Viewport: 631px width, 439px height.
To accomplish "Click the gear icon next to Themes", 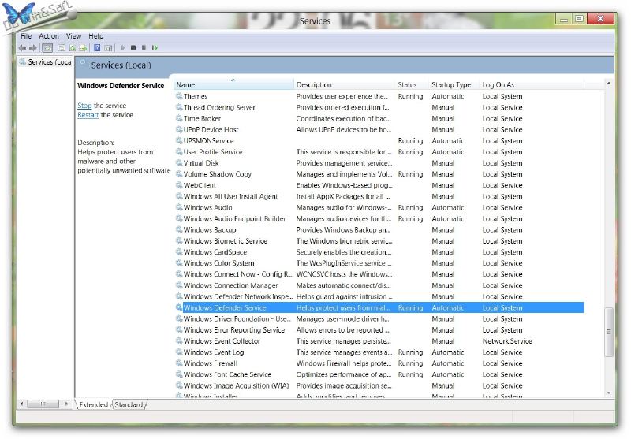I will coord(179,96).
